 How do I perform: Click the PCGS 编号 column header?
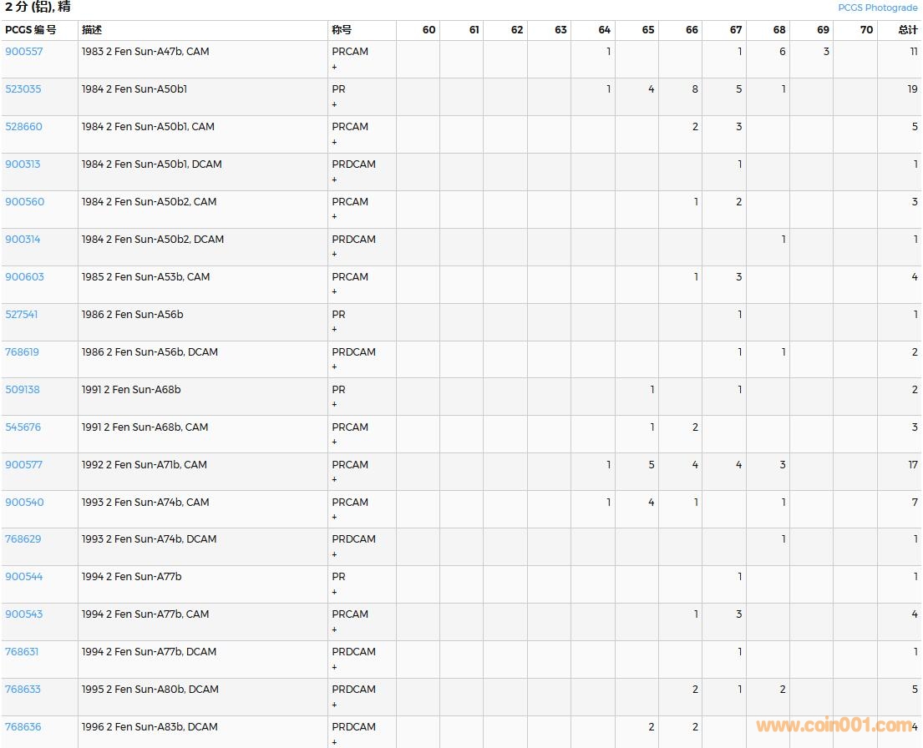click(x=31, y=30)
